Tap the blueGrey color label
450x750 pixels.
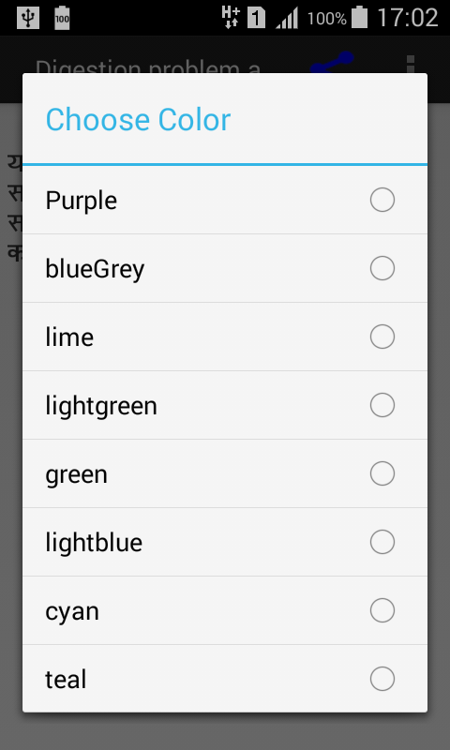click(95, 269)
